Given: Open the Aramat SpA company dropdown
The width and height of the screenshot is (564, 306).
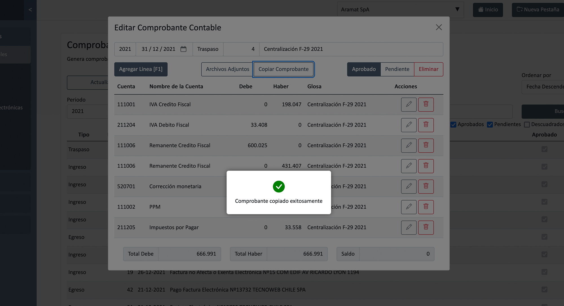Looking at the screenshot, I should 400,10.
